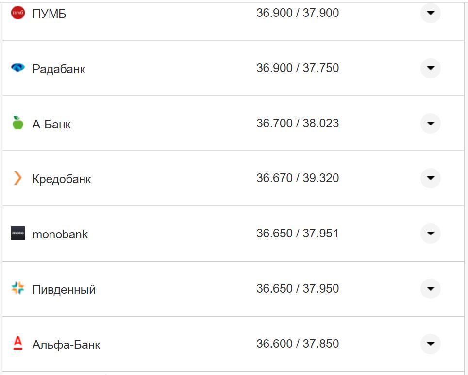The image size is (468, 375).
Task: Open the monobank name link
Action: point(60,234)
